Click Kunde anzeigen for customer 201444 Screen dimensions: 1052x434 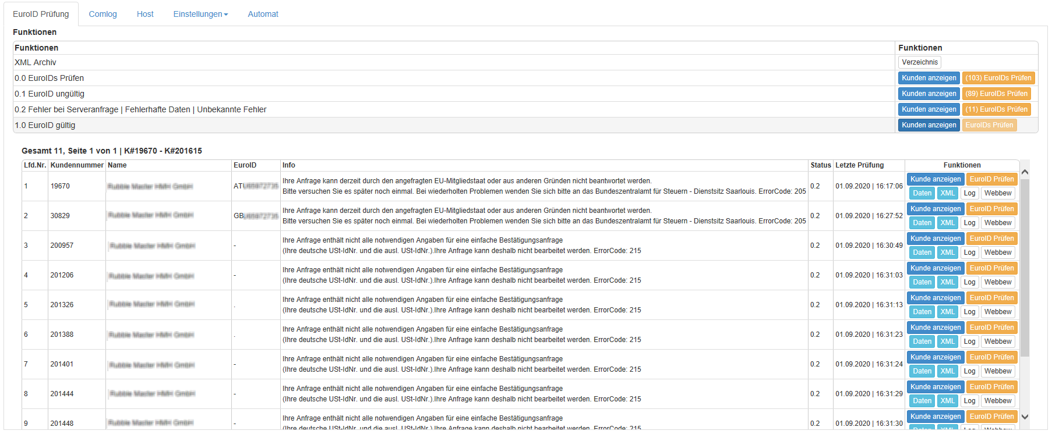935,387
